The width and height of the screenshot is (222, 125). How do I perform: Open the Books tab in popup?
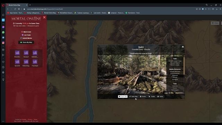(x=143, y=97)
